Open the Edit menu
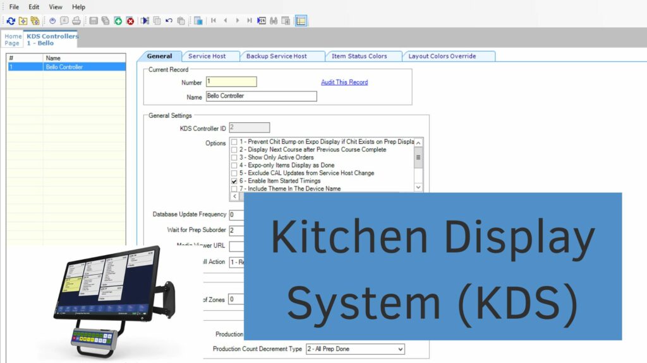 click(x=34, y=7)
